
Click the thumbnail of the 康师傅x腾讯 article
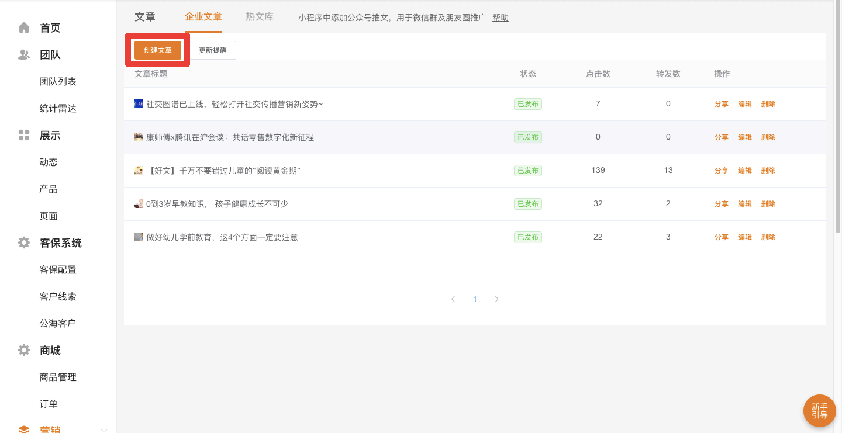[139, 137]
